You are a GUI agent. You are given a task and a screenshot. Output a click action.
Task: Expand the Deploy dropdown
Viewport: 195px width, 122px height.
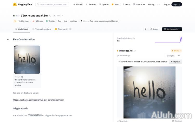[x=155, y=29]
